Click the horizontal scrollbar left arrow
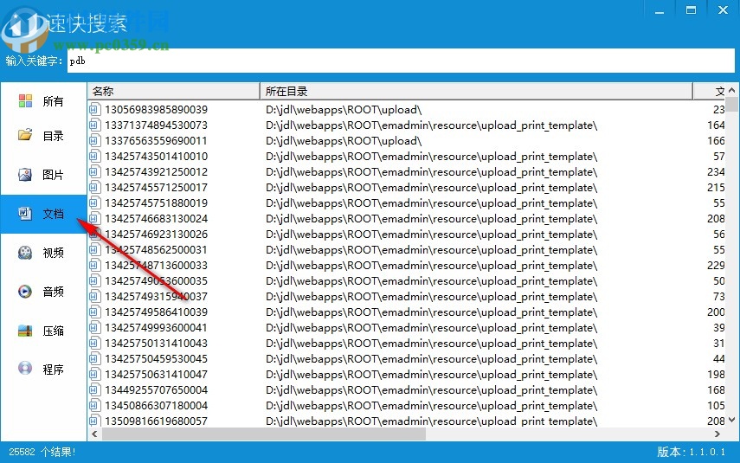Screen dimensions: 740x463 point(94,434)
